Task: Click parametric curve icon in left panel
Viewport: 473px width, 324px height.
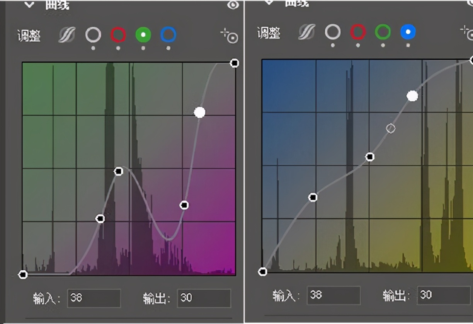Action: (66, 35)
